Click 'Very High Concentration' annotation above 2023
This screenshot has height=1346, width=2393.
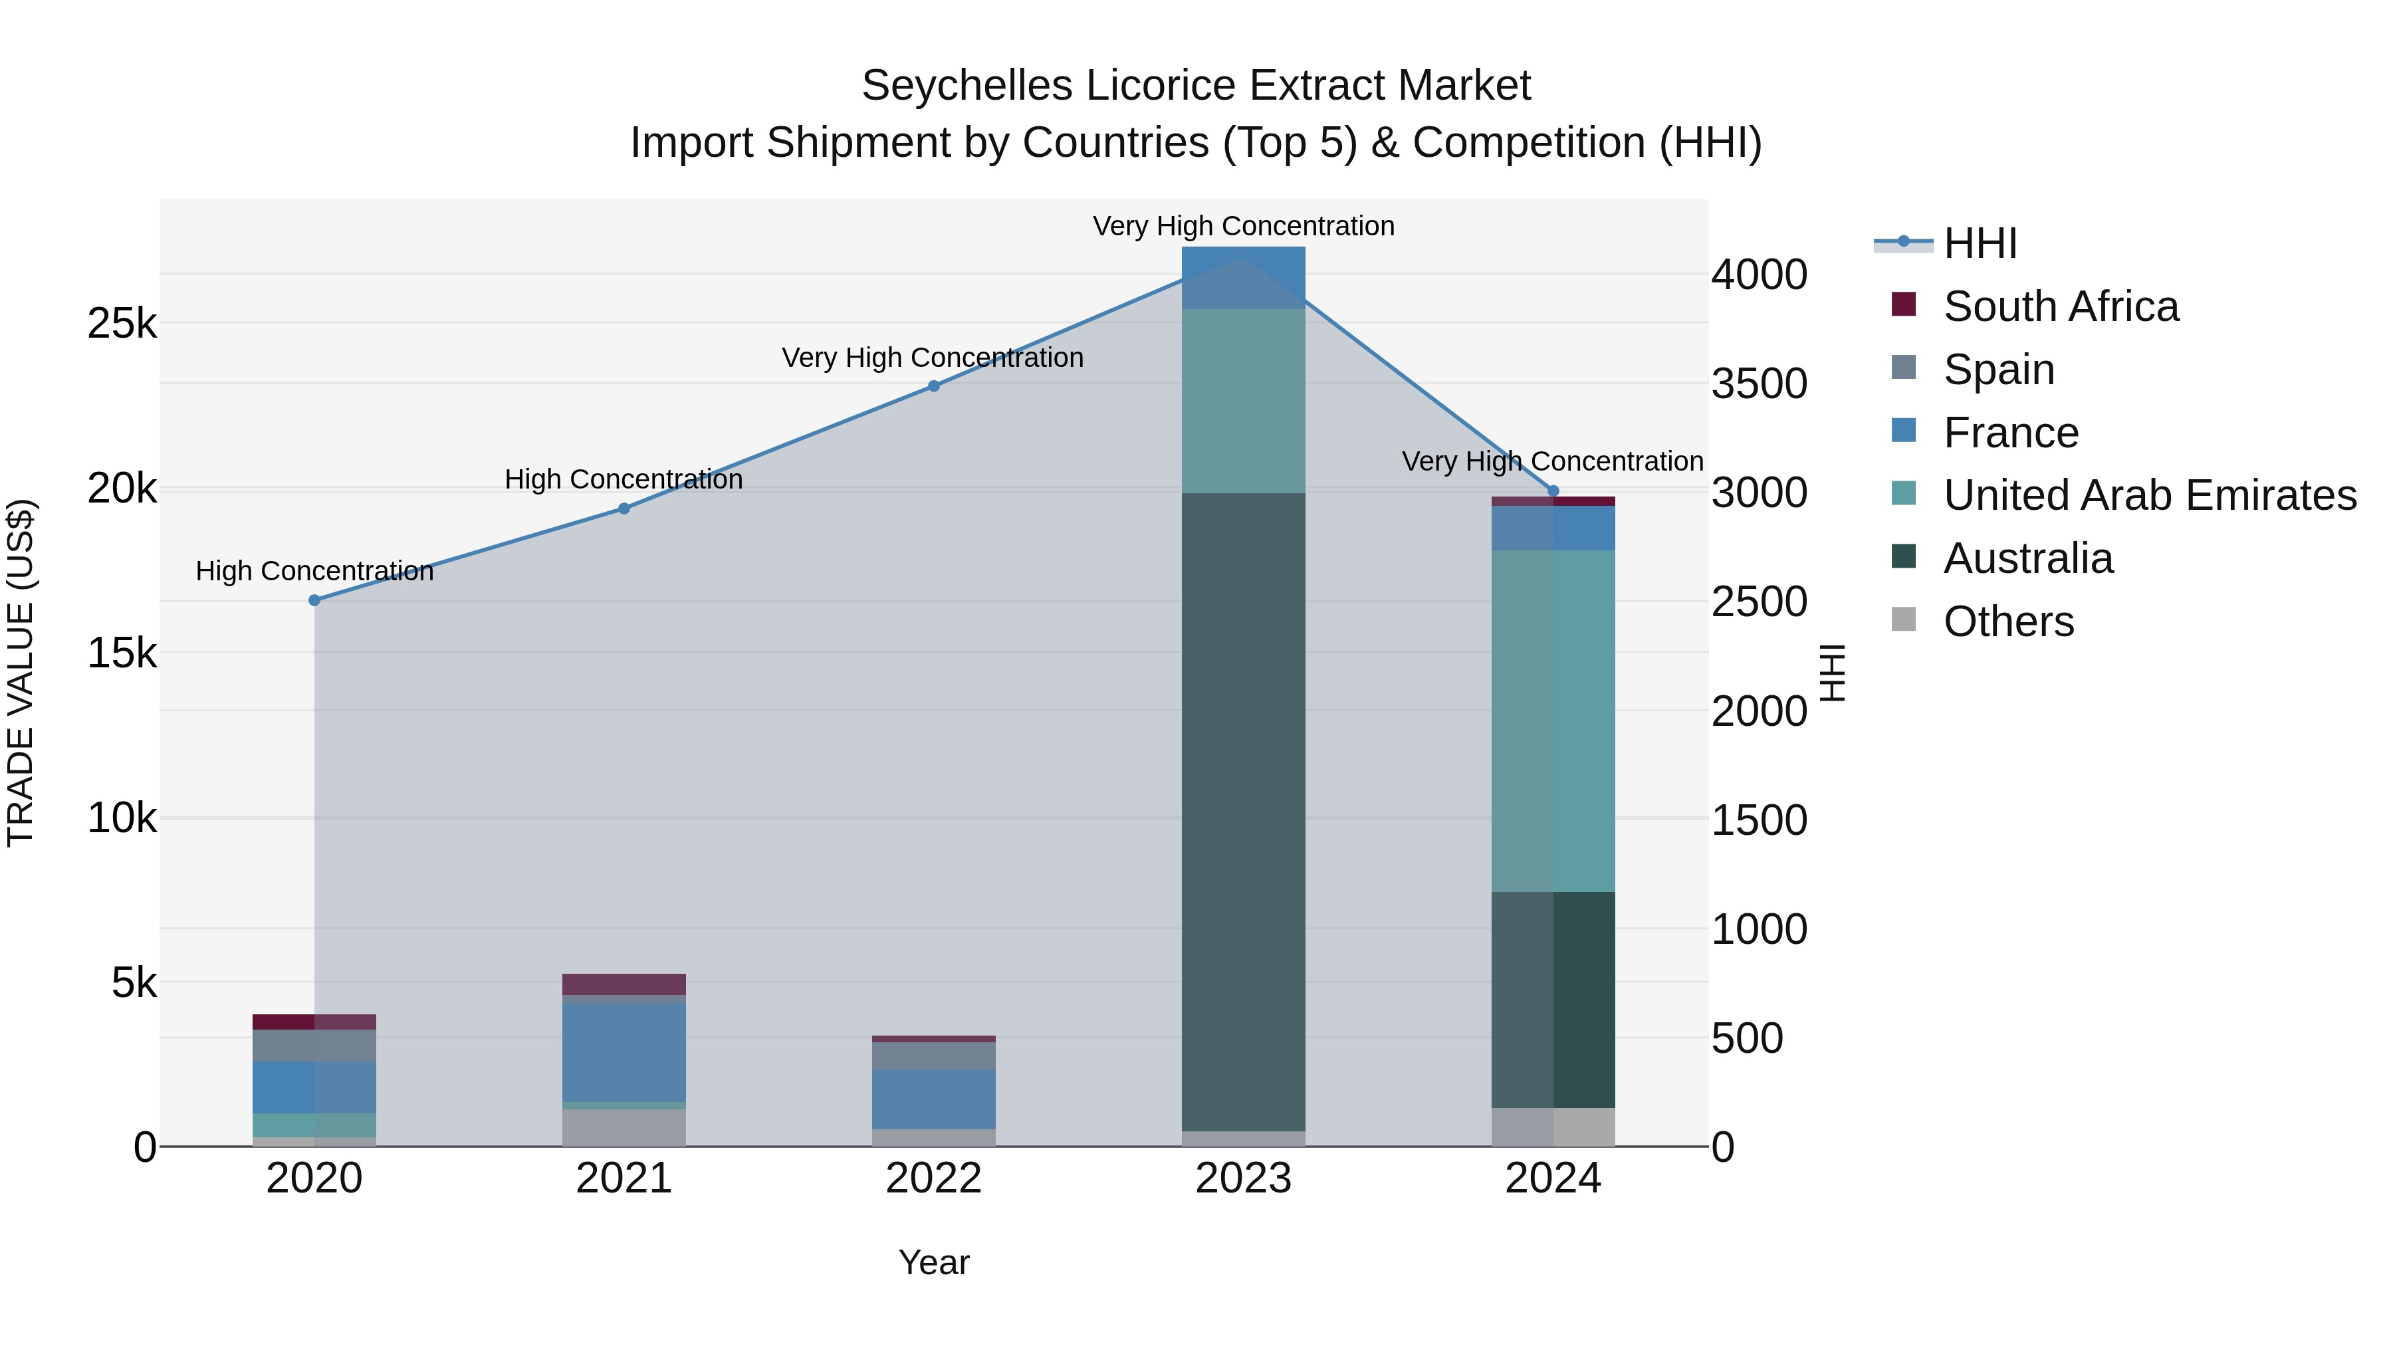pos(1244,227)
